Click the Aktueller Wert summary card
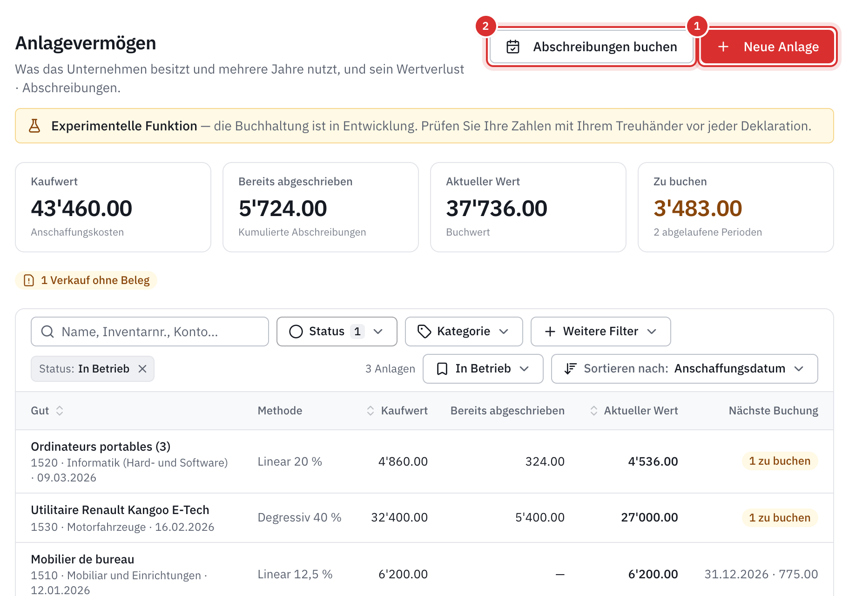The image size is (849, 596). point(528,207)
